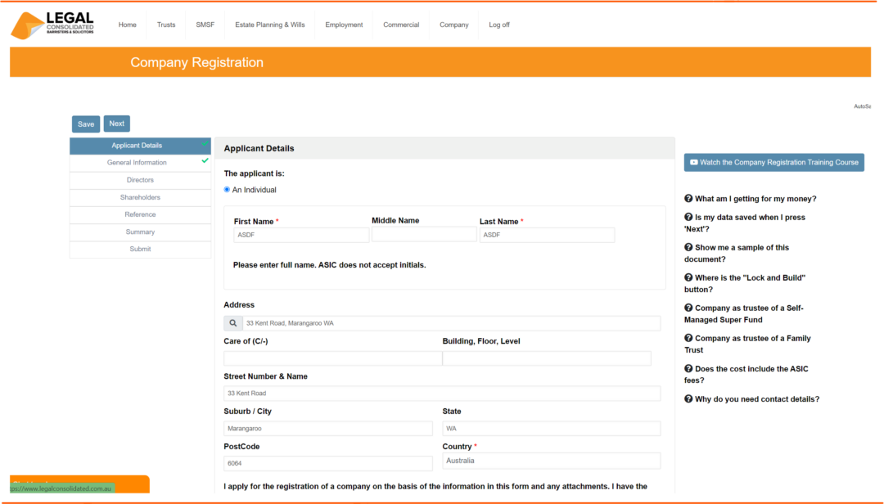Image resolution: width=884 pixels, height=504 pixels.
Task: Go to the Directors section in the sidebar
Action: point(140,179)
